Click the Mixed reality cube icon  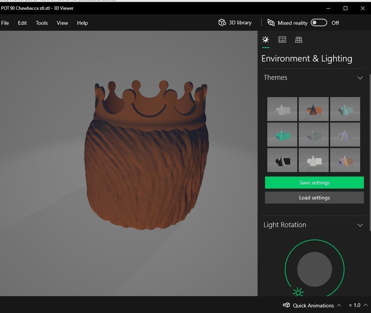click(x=271, y=22)
